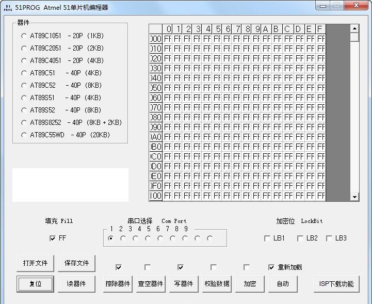The width and height of the screenshot is (372, 304).
Task: Minimize the 51PROG window
Action: point(322,6)
